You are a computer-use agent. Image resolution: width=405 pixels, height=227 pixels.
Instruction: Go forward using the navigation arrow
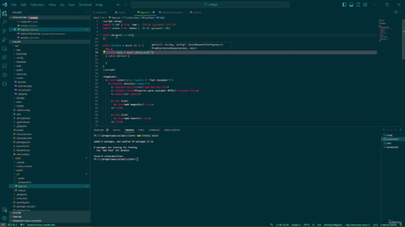125,4
